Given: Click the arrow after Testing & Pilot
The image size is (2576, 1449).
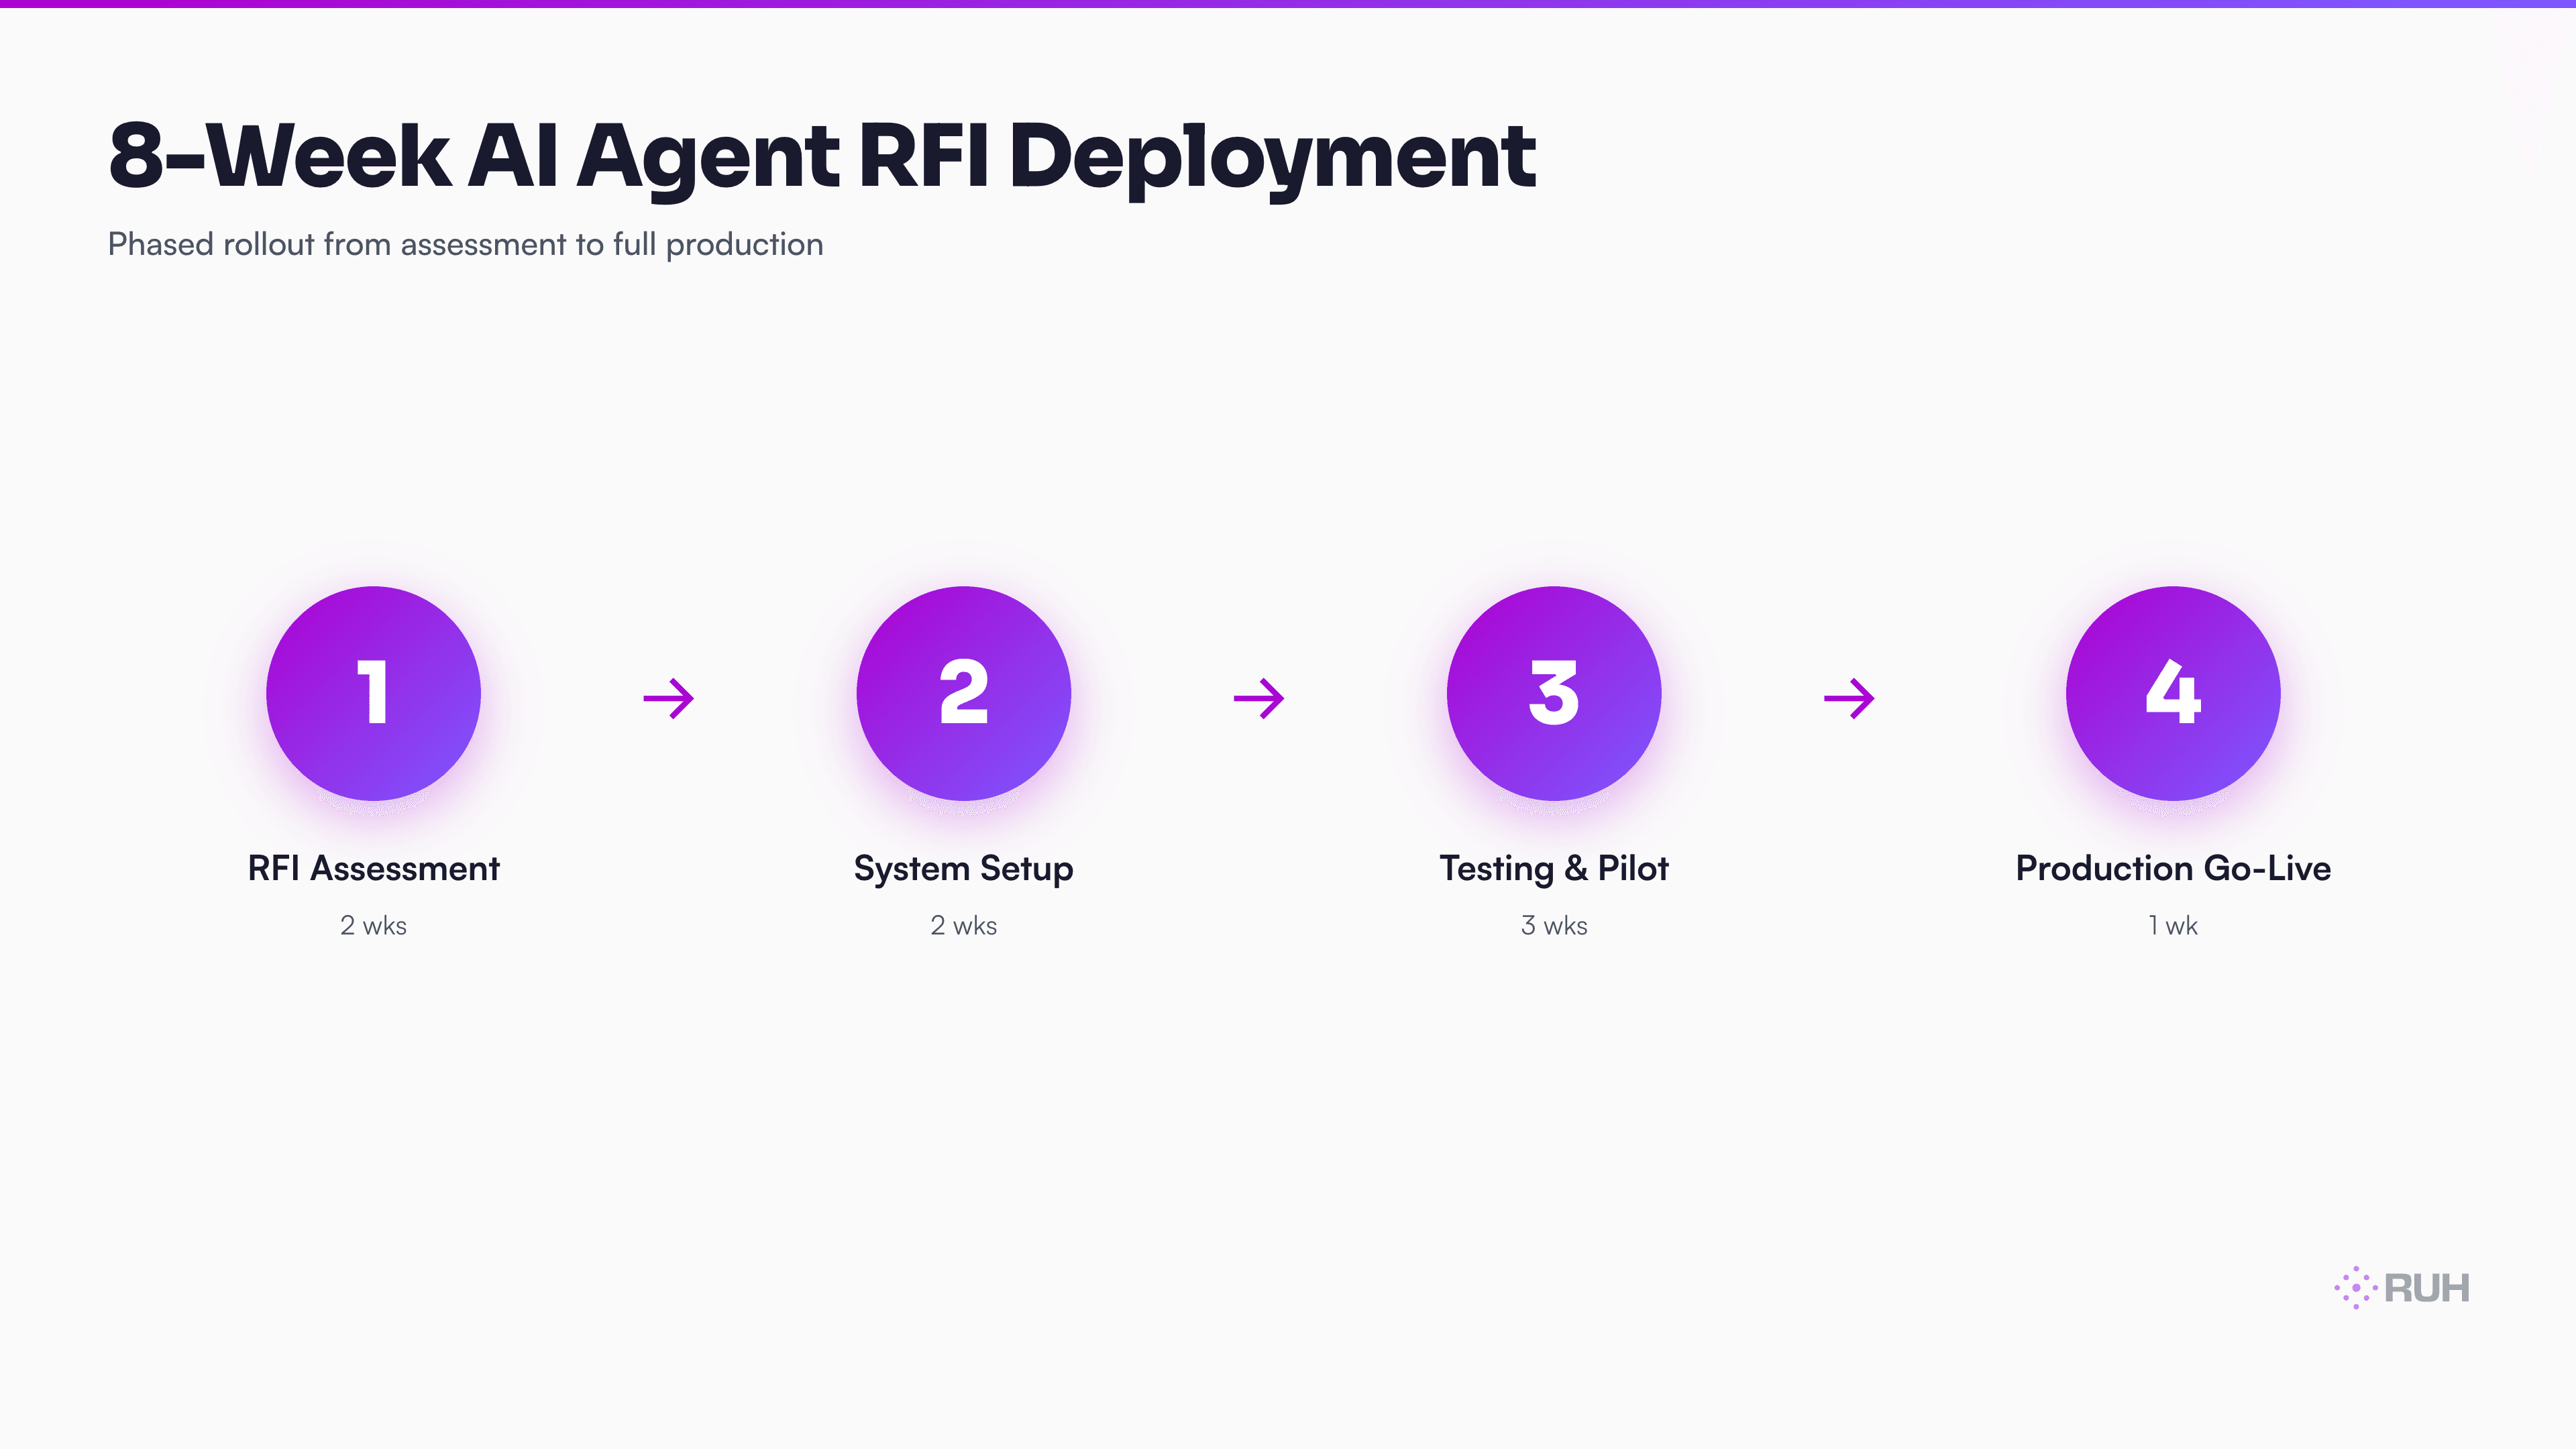Looking at the screenshot, I should 1849,698.
